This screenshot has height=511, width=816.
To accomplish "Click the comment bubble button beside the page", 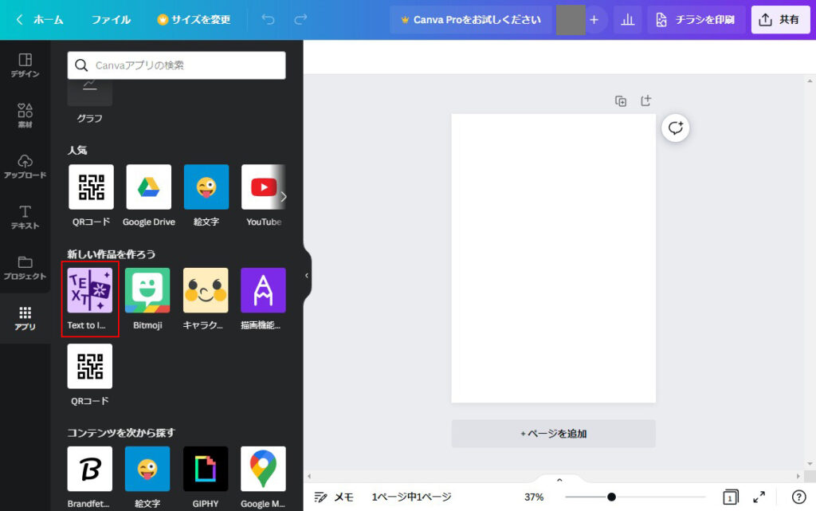I will point(676,128).
